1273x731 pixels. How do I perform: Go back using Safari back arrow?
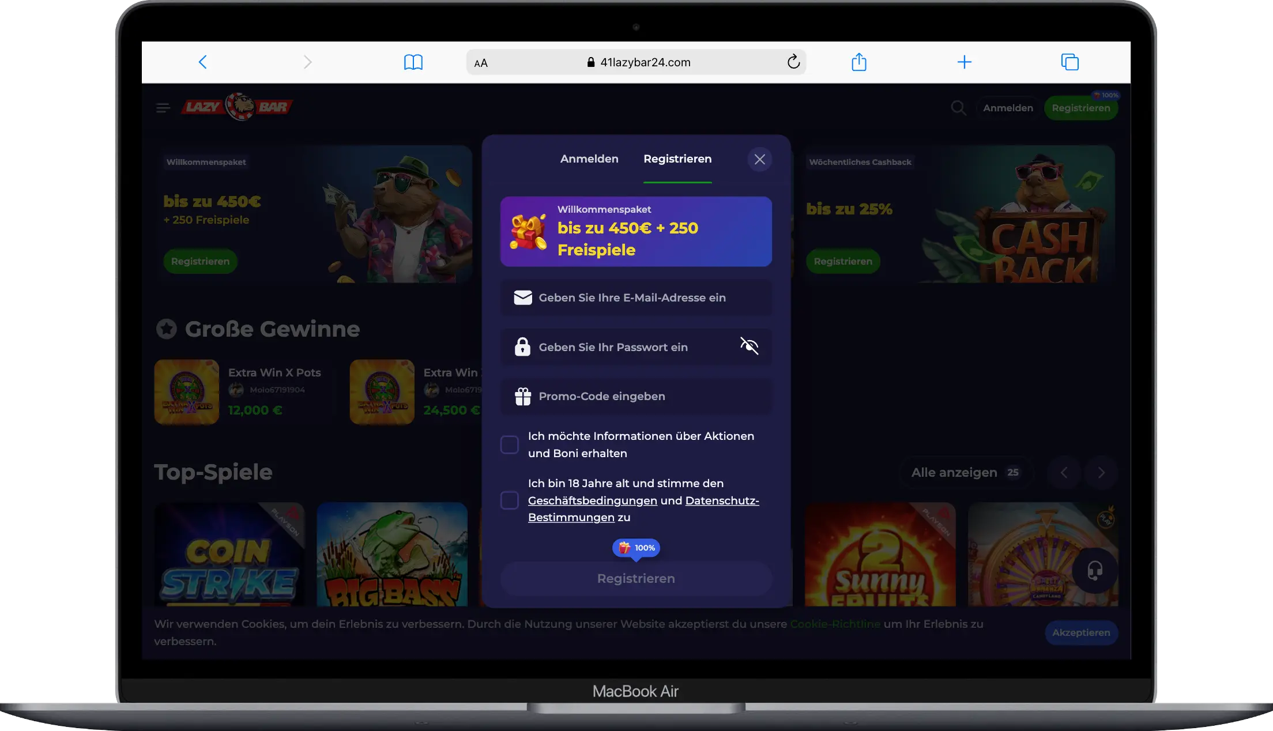pyautogui.click(x=202, y=62)
